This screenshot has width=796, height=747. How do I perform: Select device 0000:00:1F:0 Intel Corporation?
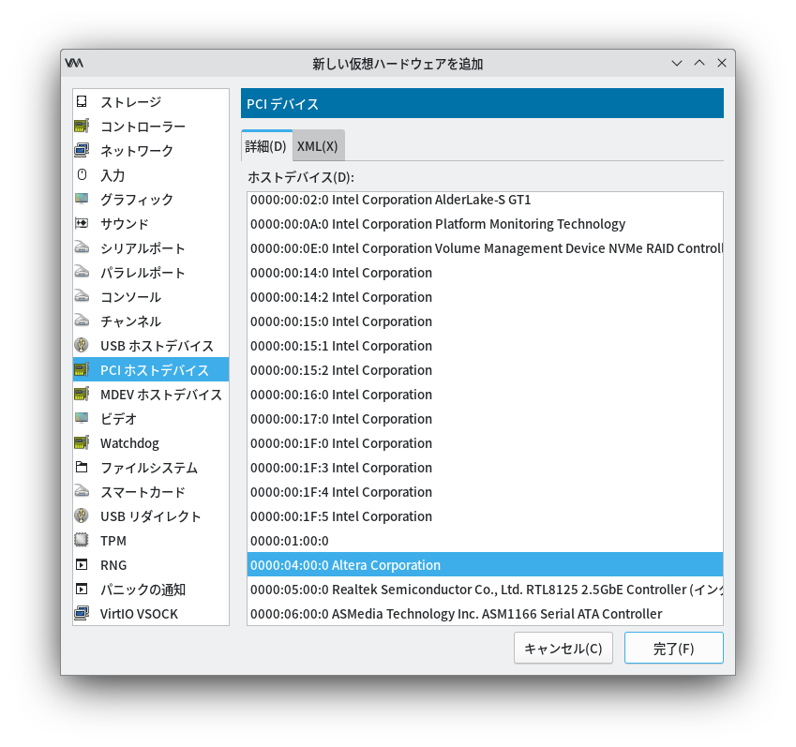pyautogui.click(x=485, y=443)
